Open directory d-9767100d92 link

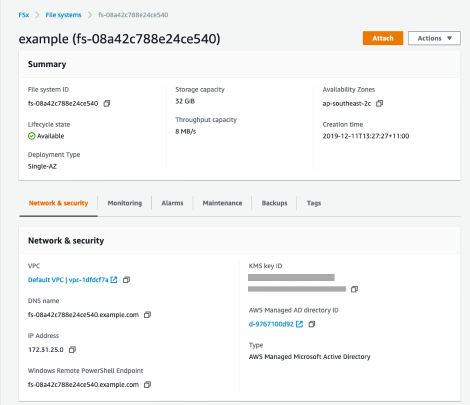[271, 324]
